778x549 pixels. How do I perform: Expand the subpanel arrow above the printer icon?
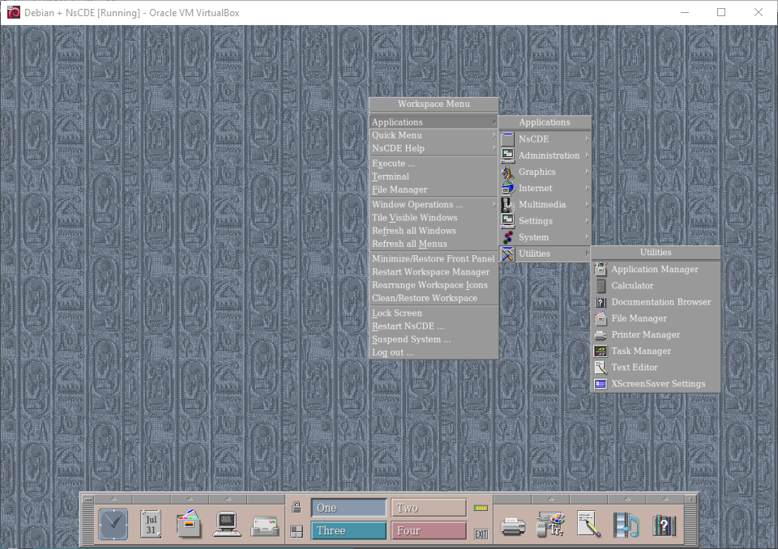(x=513, y=497)
